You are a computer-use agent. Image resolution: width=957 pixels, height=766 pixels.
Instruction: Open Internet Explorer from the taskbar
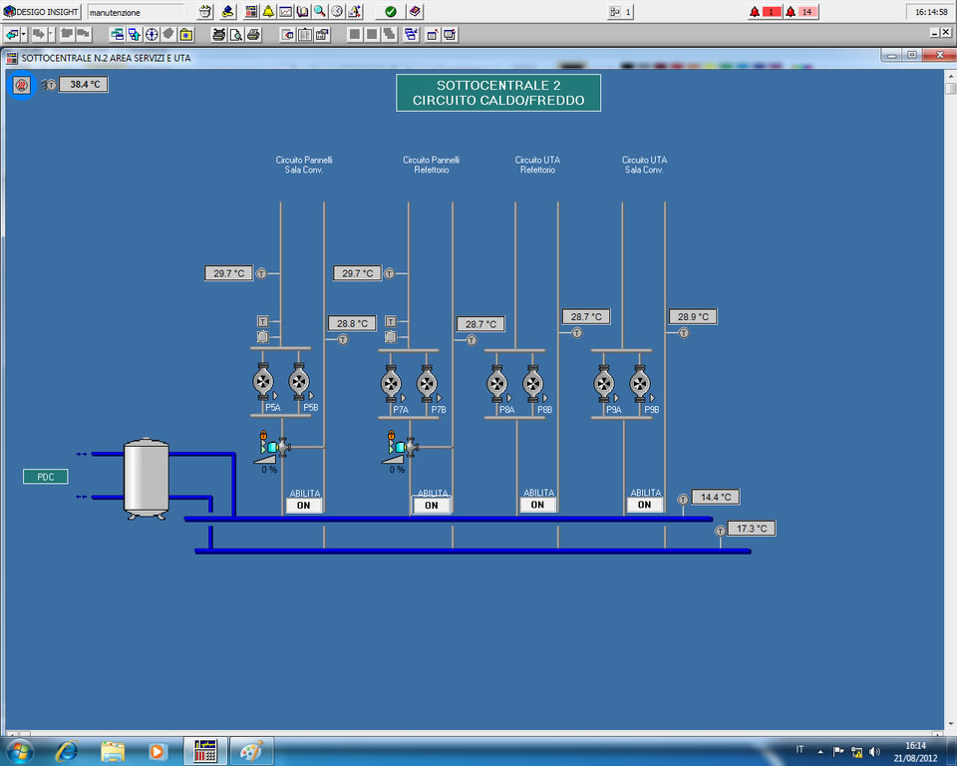click(x=67, y=751)
